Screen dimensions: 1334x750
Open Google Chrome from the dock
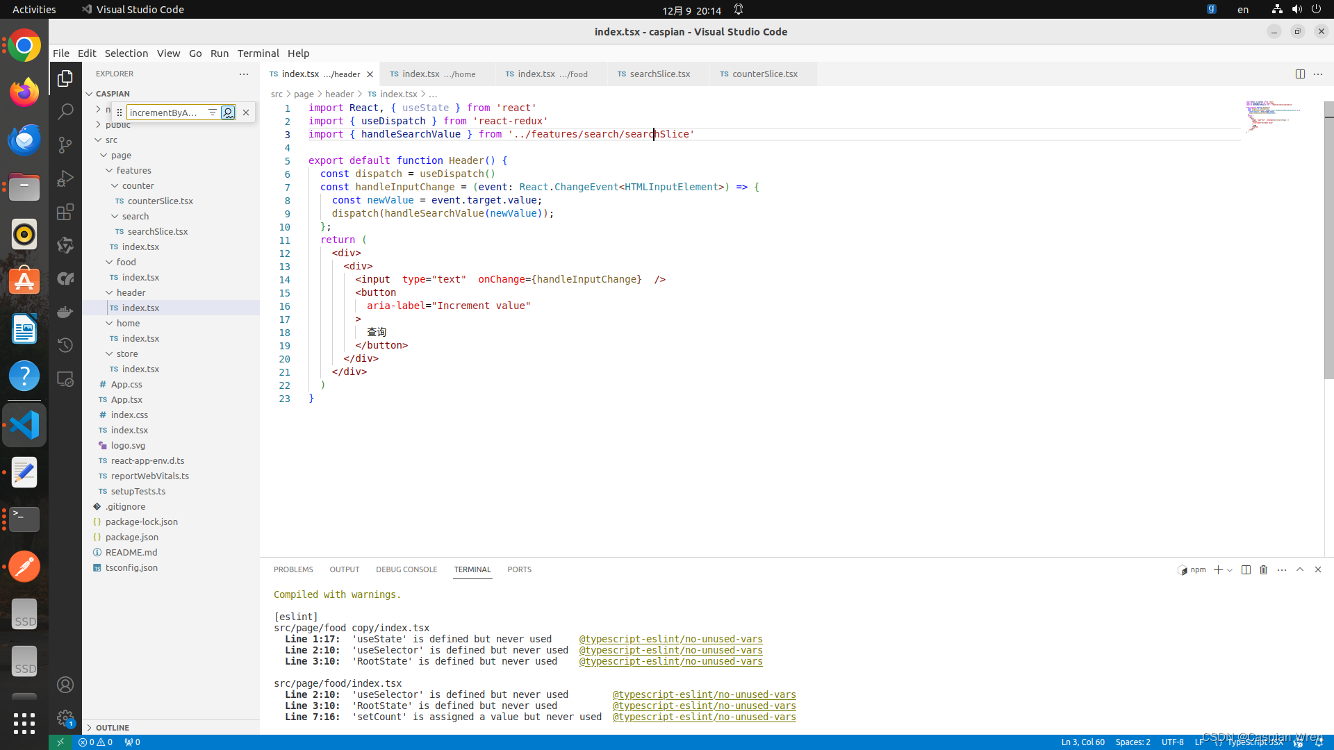[24, 47]
